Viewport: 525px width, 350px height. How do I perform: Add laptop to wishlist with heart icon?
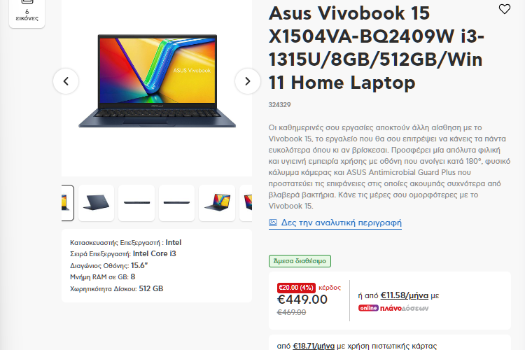pos(504,9)
